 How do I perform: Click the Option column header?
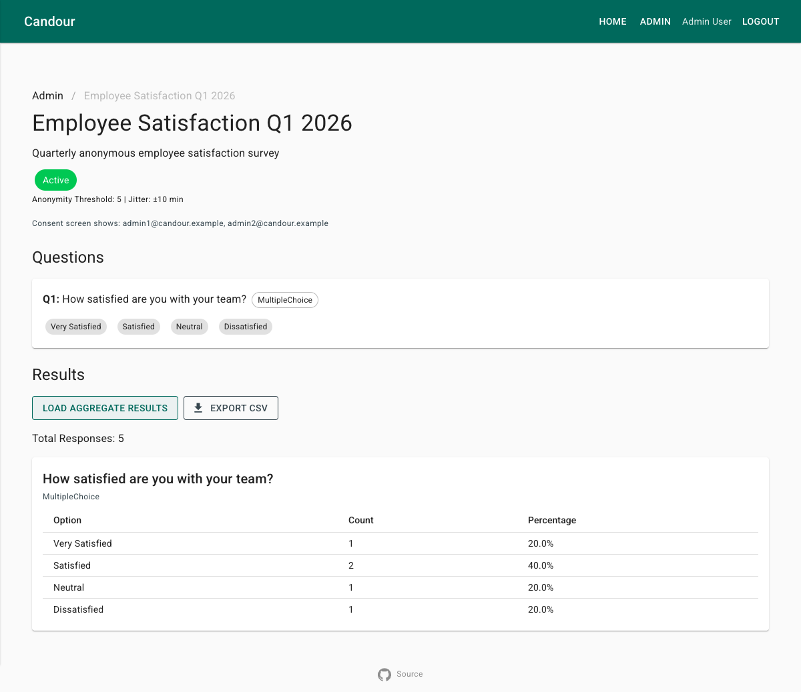point(67,520)
